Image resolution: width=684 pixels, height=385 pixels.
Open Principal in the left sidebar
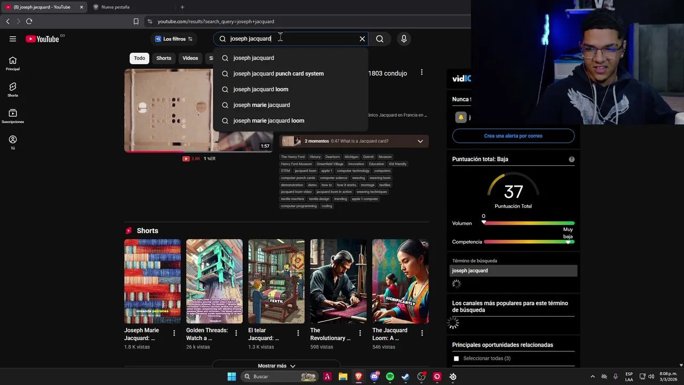point(13,63)
